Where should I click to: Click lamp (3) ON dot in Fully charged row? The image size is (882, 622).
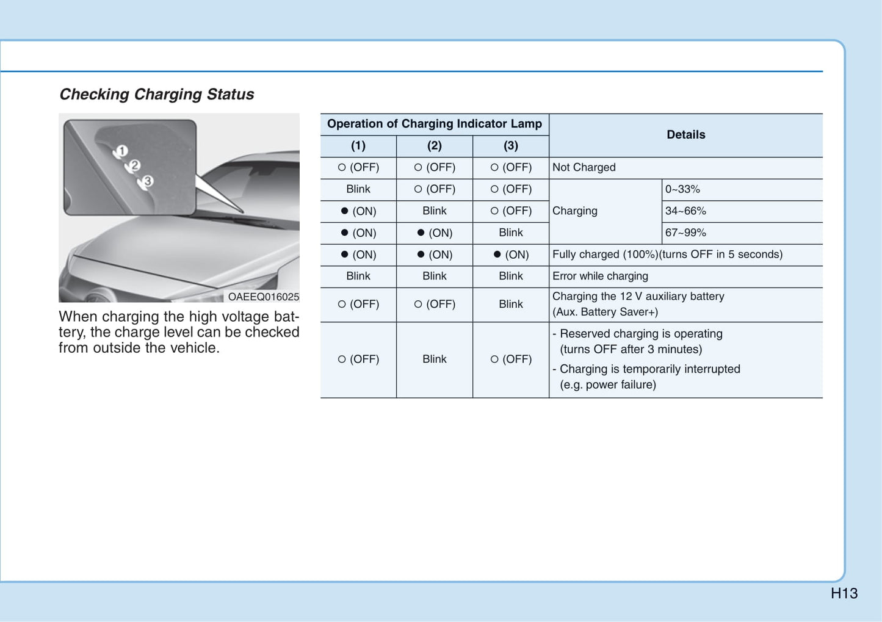click(497, 255)
